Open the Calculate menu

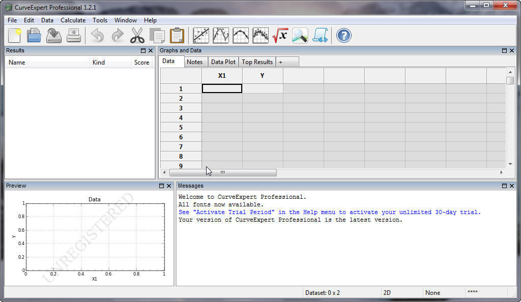[x=73, y=20]
